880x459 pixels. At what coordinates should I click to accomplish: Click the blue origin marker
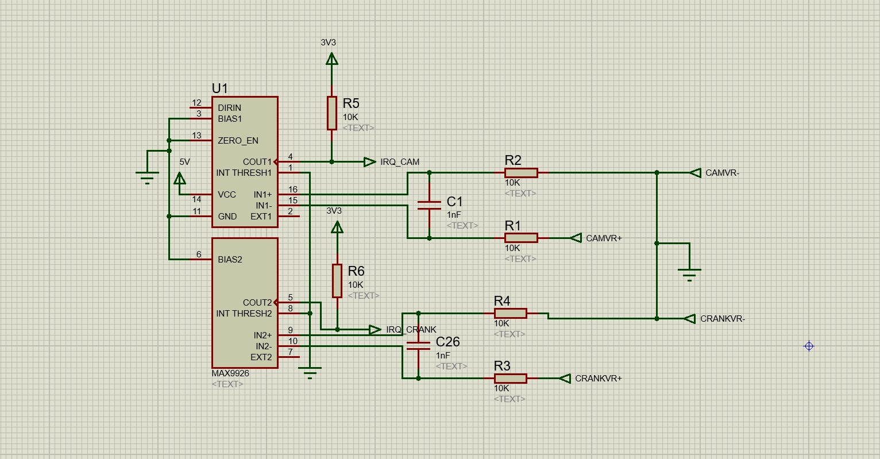[x=809, y=346]
